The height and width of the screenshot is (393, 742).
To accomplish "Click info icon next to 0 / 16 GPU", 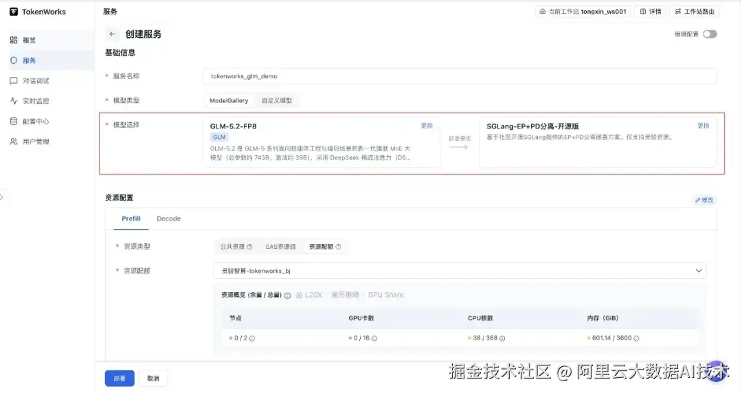I will click(x=374, y=338).
